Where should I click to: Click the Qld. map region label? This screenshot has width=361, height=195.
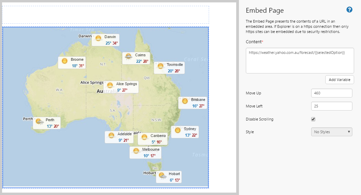point(147,78)
